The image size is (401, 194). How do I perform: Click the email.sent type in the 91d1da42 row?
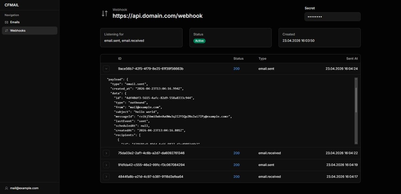(267, 165)
